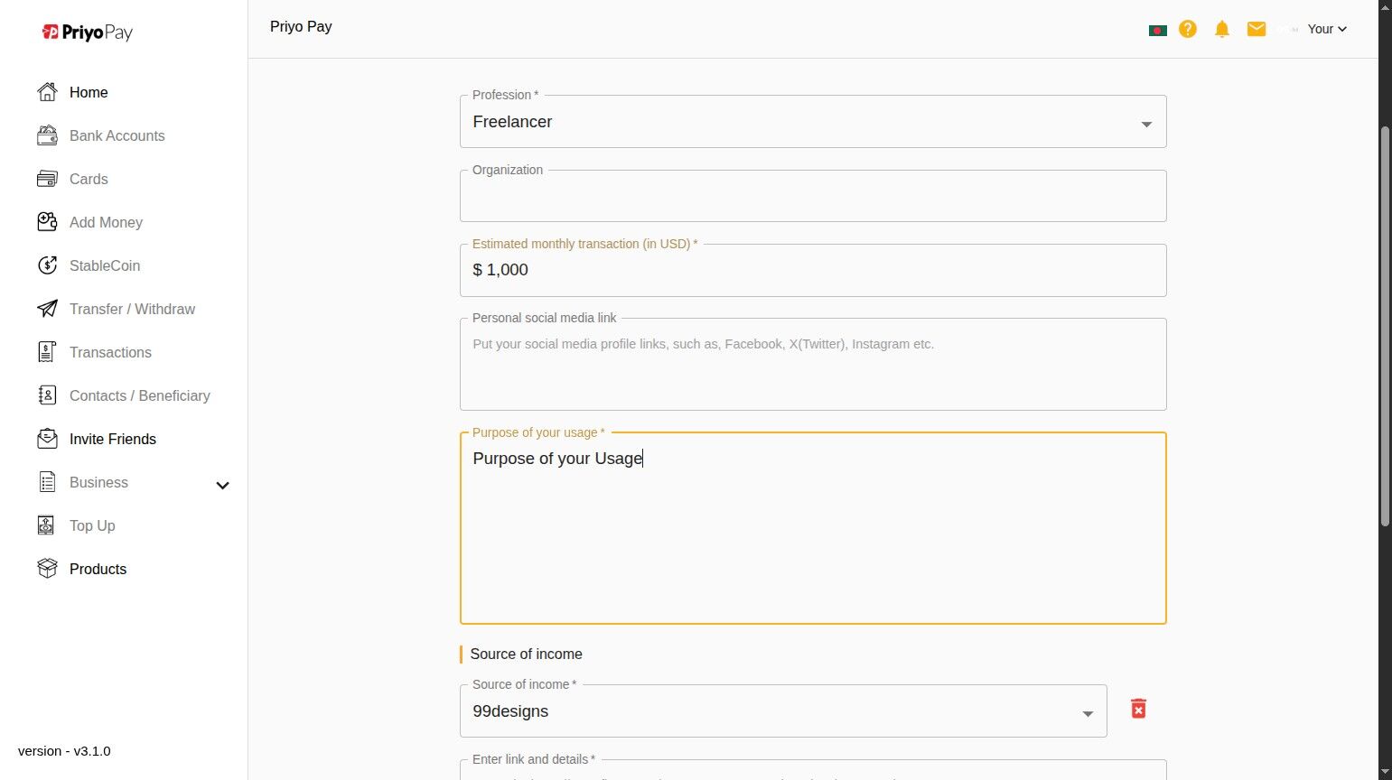
Task: Click the page vertical scrollbar
Action: tap(1385, 325)
